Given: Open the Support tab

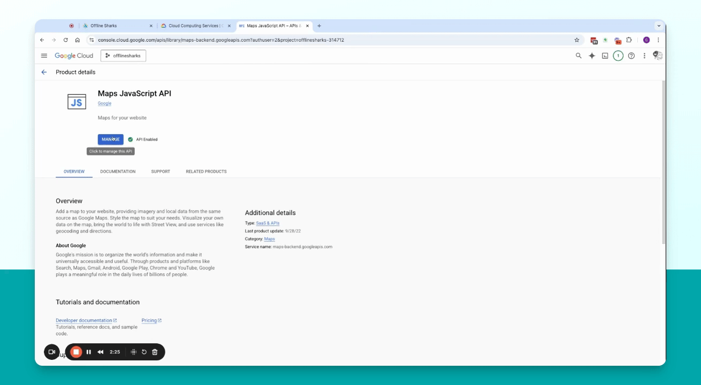Looking at the screenshot, I should (x=161, y=172).
